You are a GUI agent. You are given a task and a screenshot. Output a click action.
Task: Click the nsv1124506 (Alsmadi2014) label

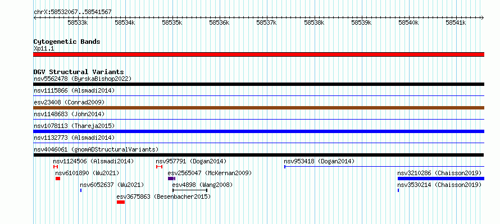coord(93,161)
